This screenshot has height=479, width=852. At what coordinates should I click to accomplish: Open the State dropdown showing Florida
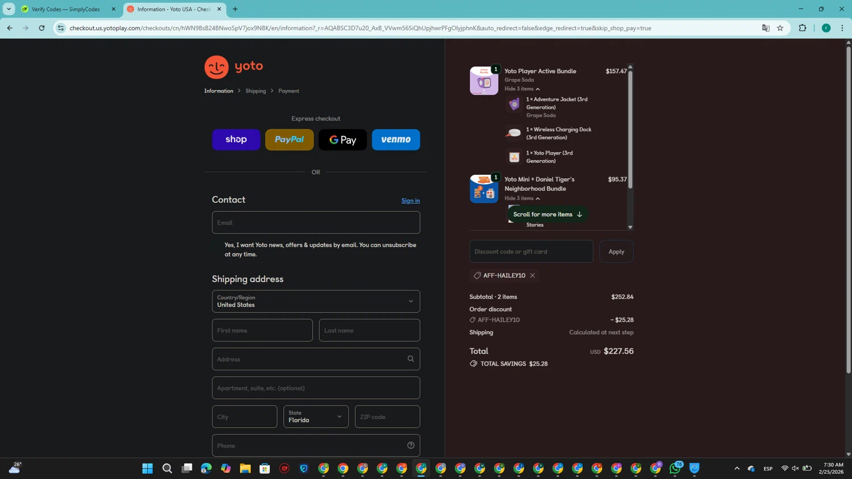tap(316, 417)
